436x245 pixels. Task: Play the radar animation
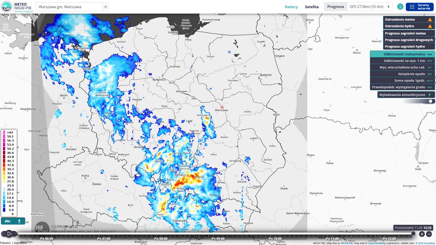point(9,234)
